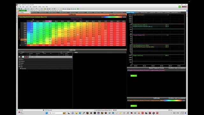Screen dimensions: 204x115
Task: Click the ECU Disconnect status bar entry
Action: point(47,110)
